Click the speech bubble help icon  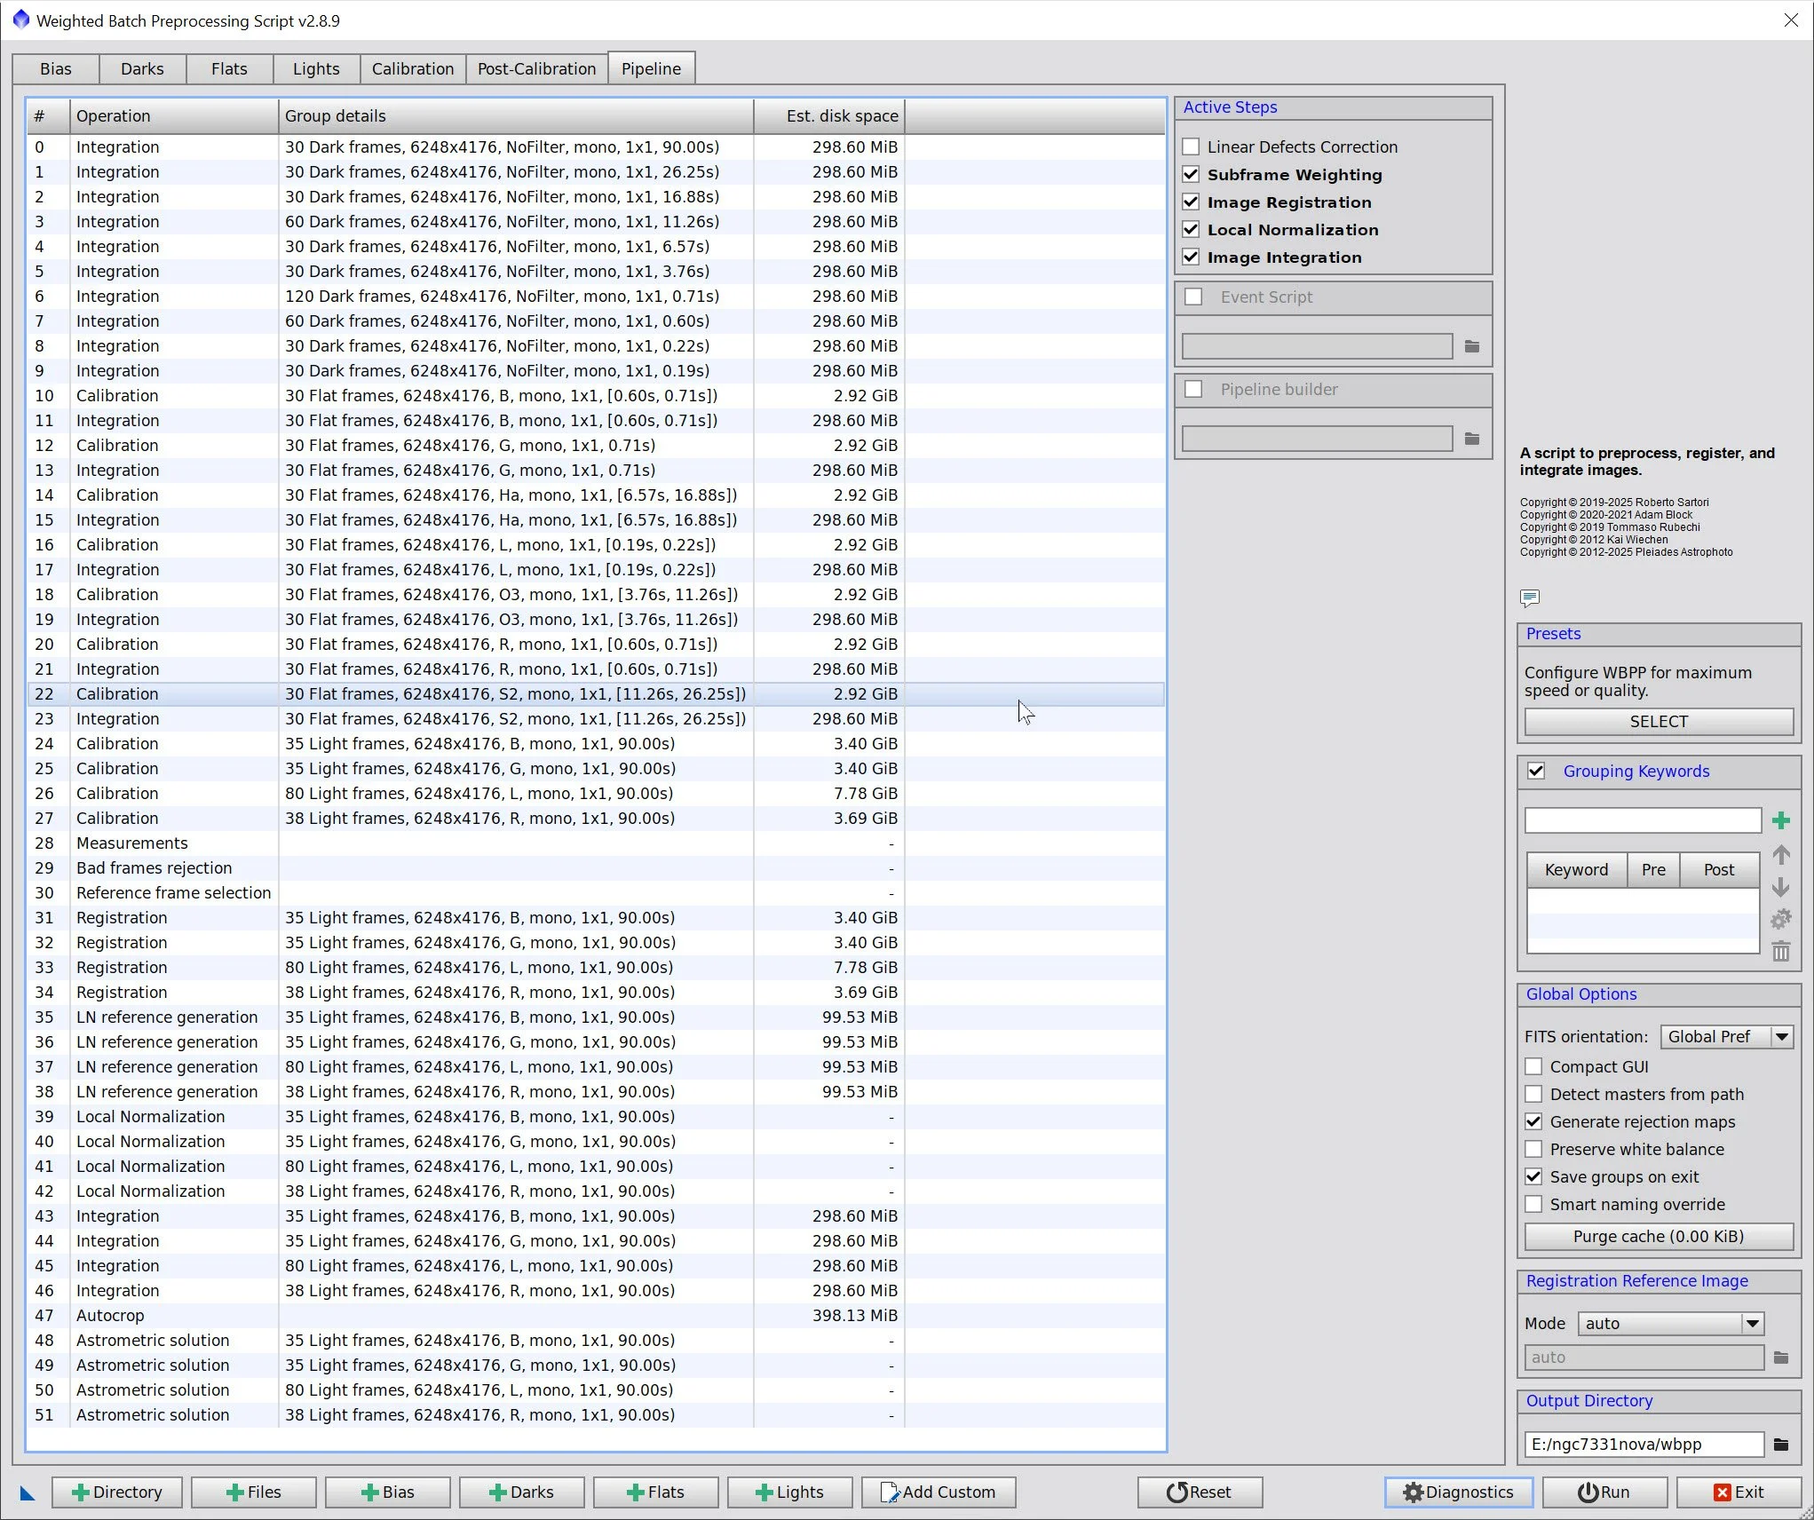click(x=1529, y=598)
